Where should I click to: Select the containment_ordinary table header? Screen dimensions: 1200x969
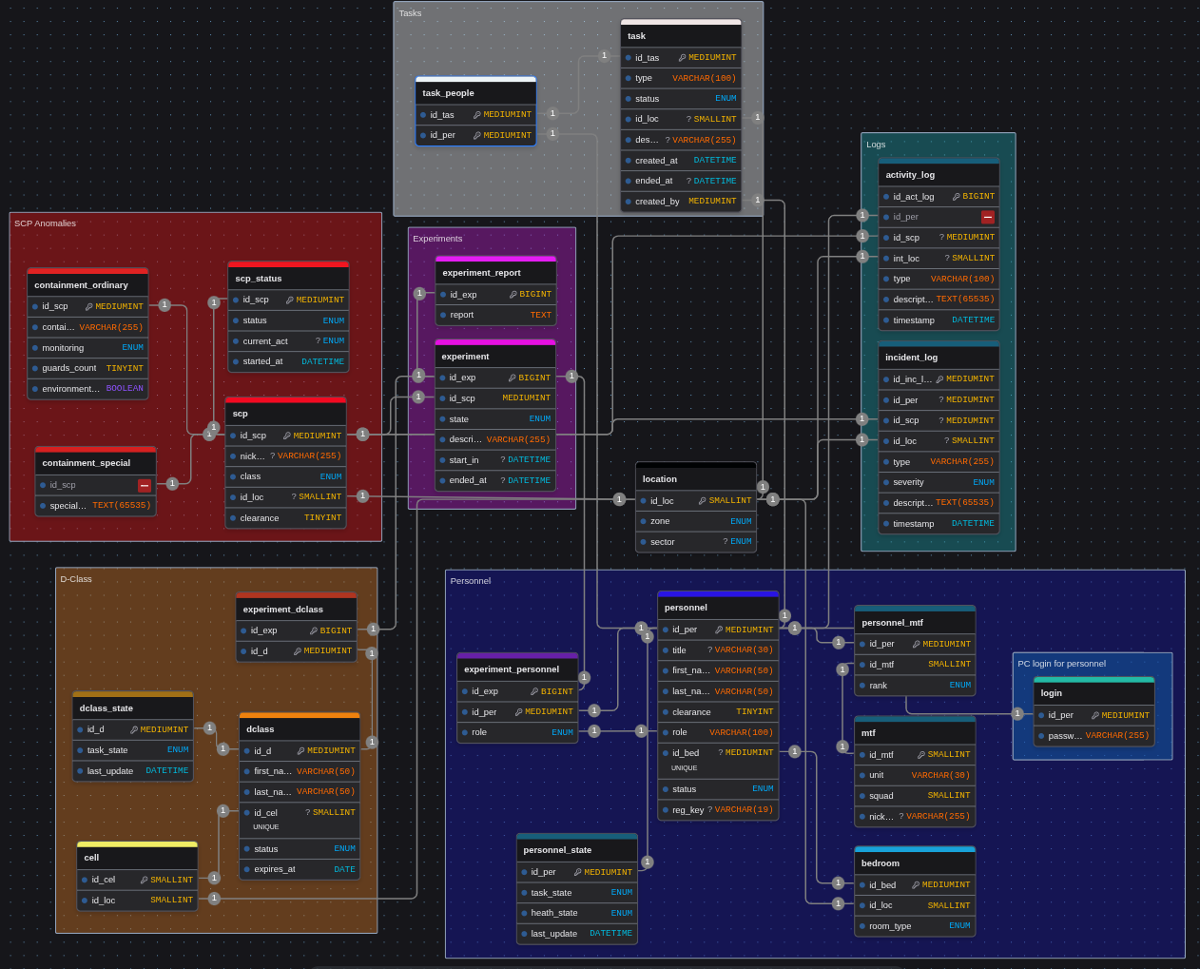[x=87, y=285]
